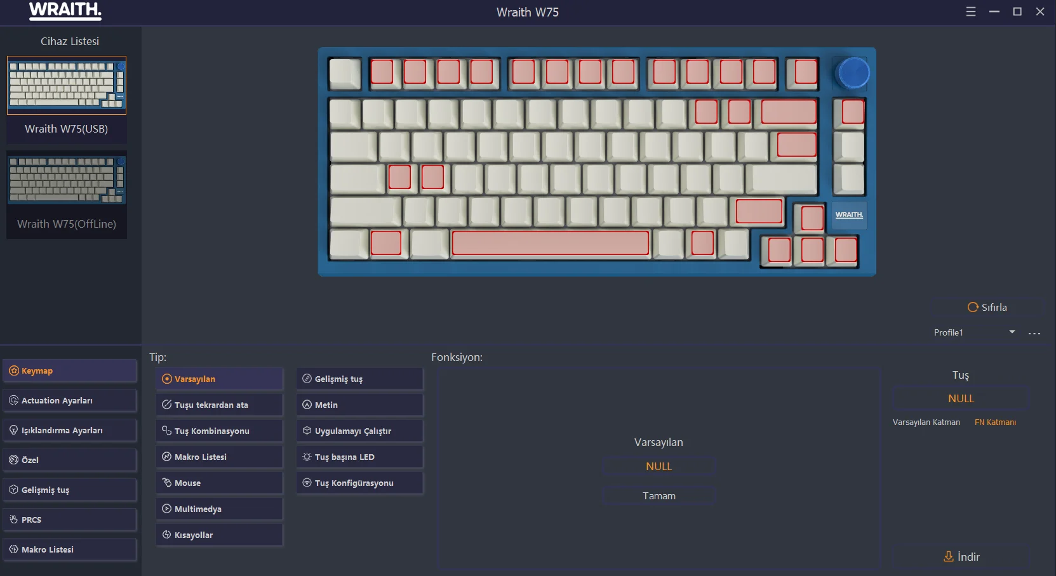Click the Enter key on keyboard
1056x576 pixels.
tap(781, 178)
